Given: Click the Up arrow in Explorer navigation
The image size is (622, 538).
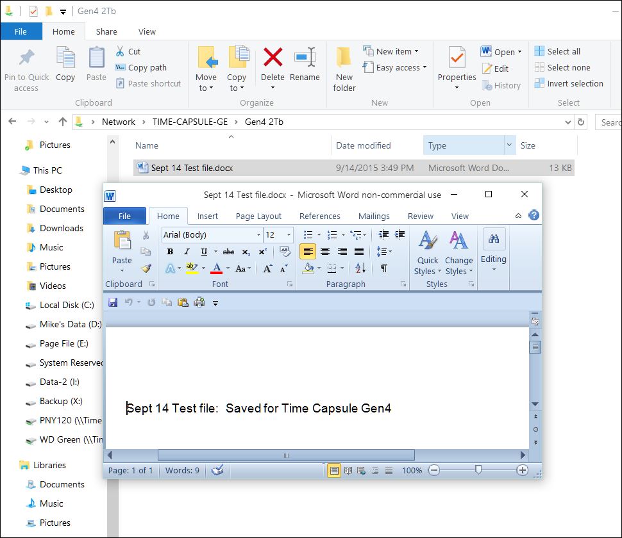Looking at the screenshot, I should tap(62, 122).
